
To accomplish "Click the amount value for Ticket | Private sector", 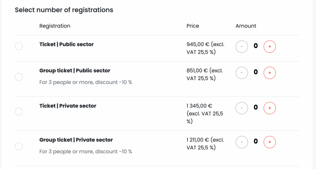I will click(256, 108).
